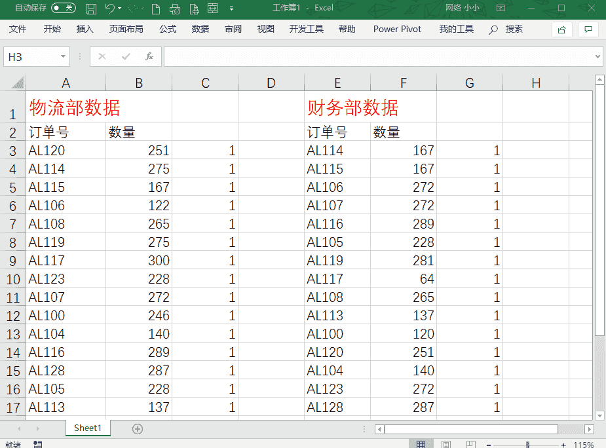Open the 帮助 ribbon tab

coord(347,29)
